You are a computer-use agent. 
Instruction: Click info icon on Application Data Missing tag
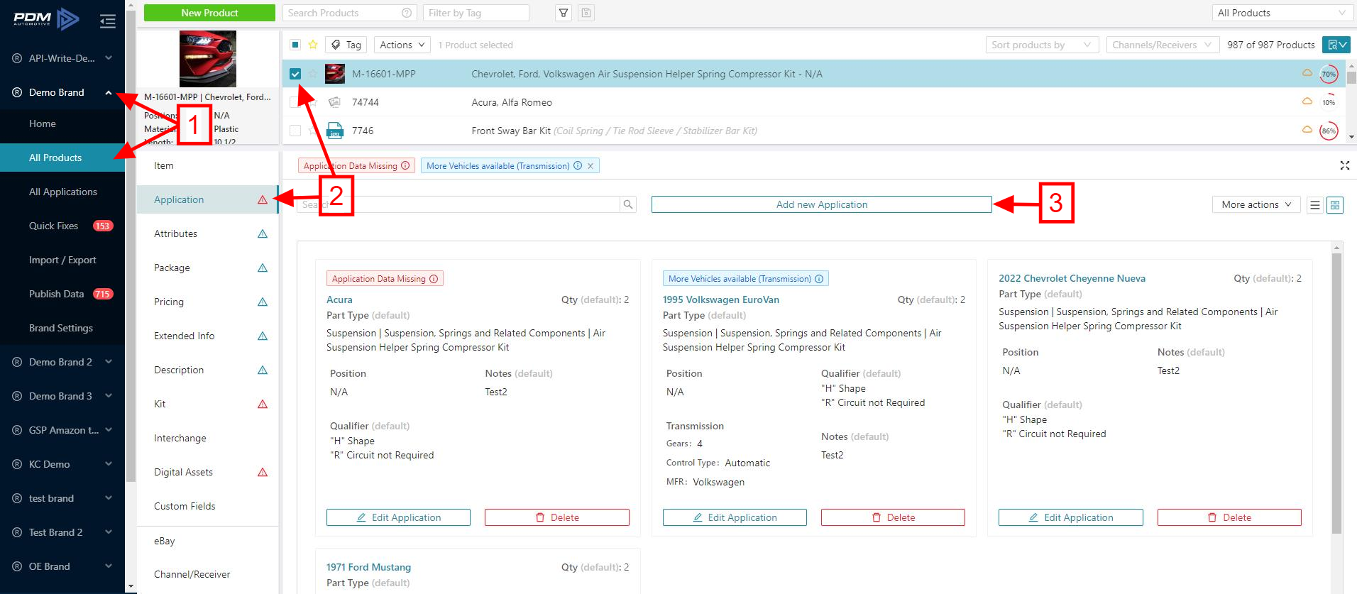pyautogui.click(x=405, y=165)
